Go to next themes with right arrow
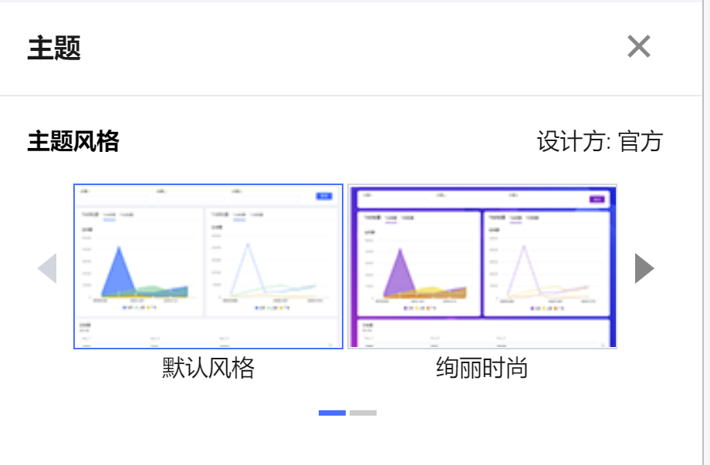 [x=644, y=268]
